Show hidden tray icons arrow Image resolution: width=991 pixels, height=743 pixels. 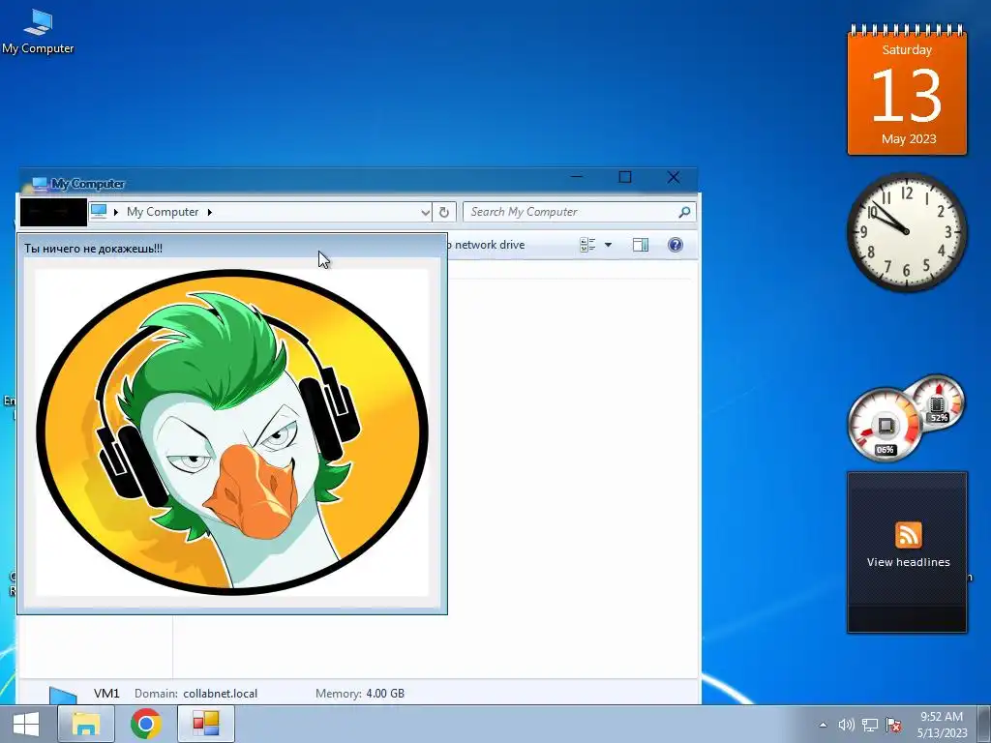pos(823,725)
